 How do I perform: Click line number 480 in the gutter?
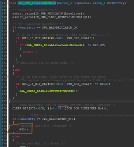coord(4,129)
